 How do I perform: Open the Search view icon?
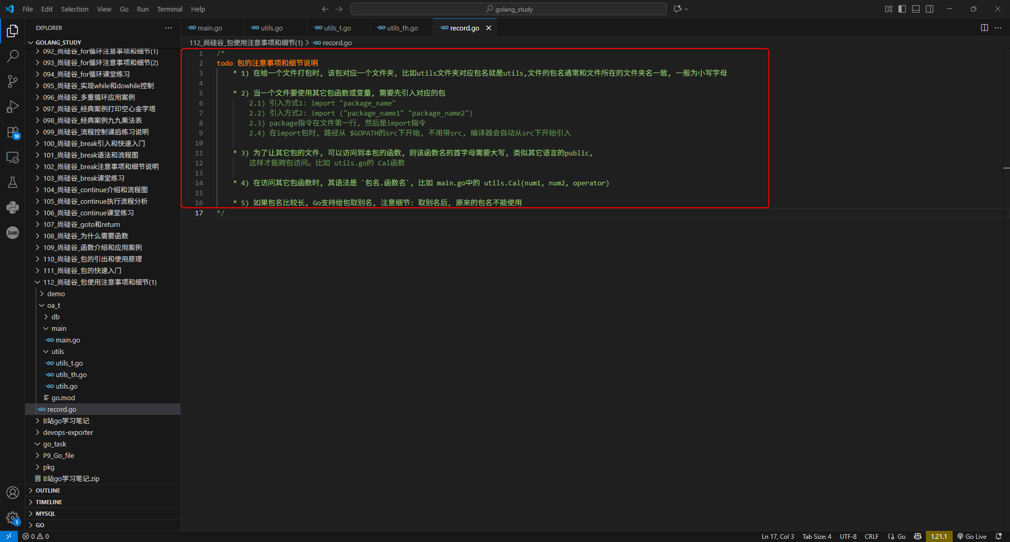click(13, 56)
